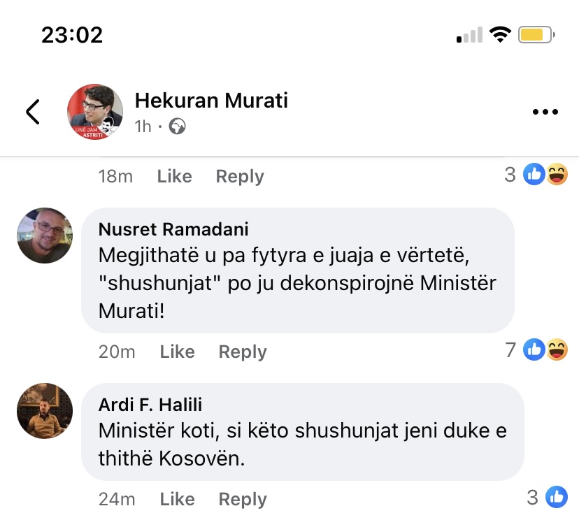Like Nusret Ramadani's comment
Viewport: 579px width, 520px height.
point(177,352)
